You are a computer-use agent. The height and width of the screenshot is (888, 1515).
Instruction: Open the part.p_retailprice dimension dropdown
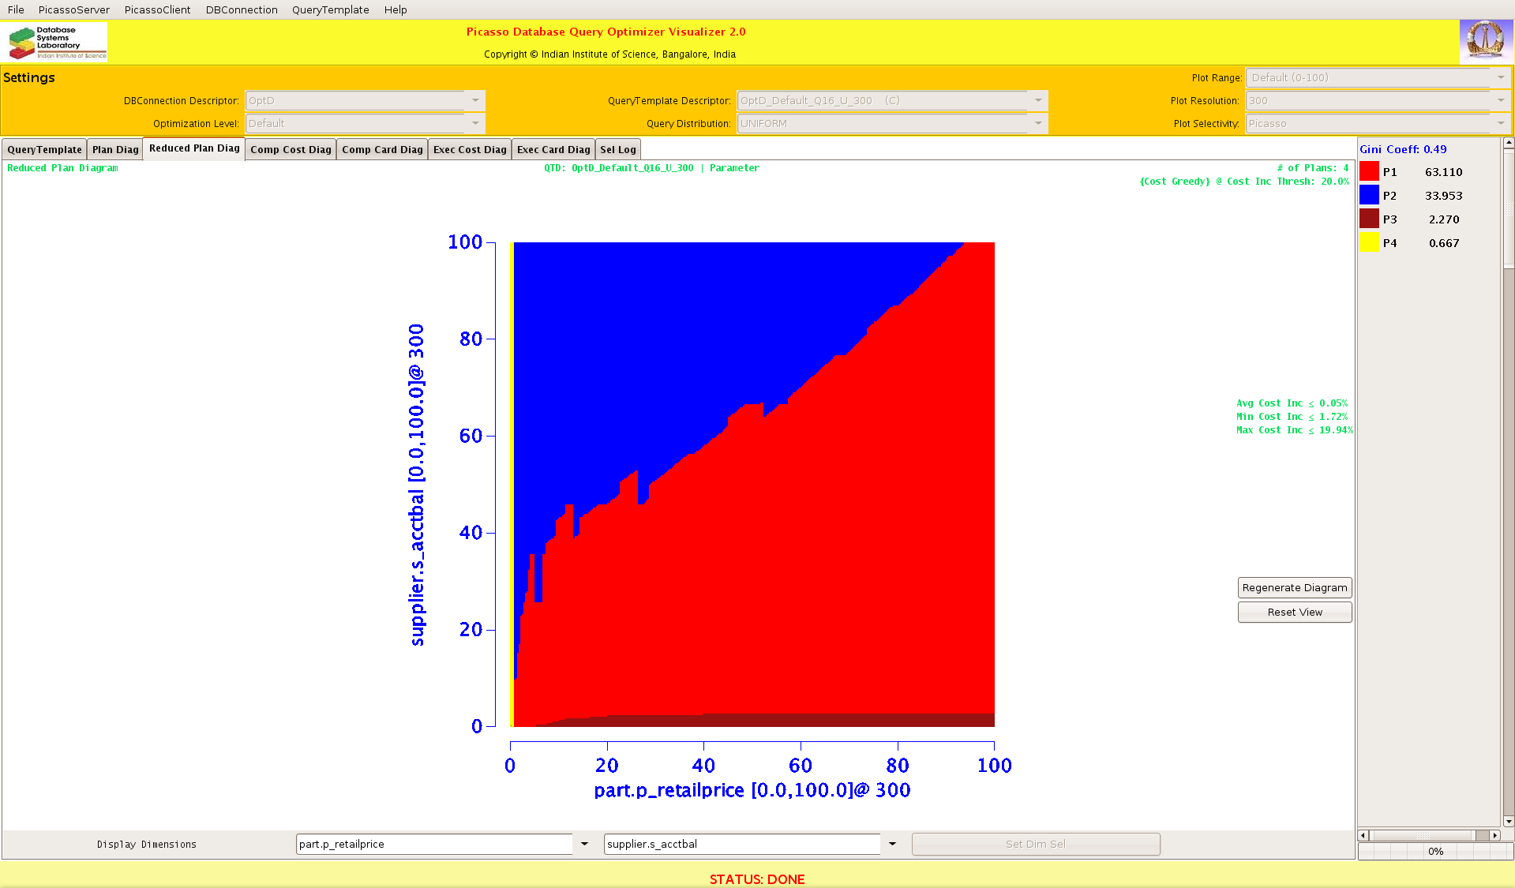(x=584, y=844)
